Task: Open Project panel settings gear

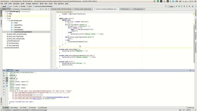Action: (46, 9)
